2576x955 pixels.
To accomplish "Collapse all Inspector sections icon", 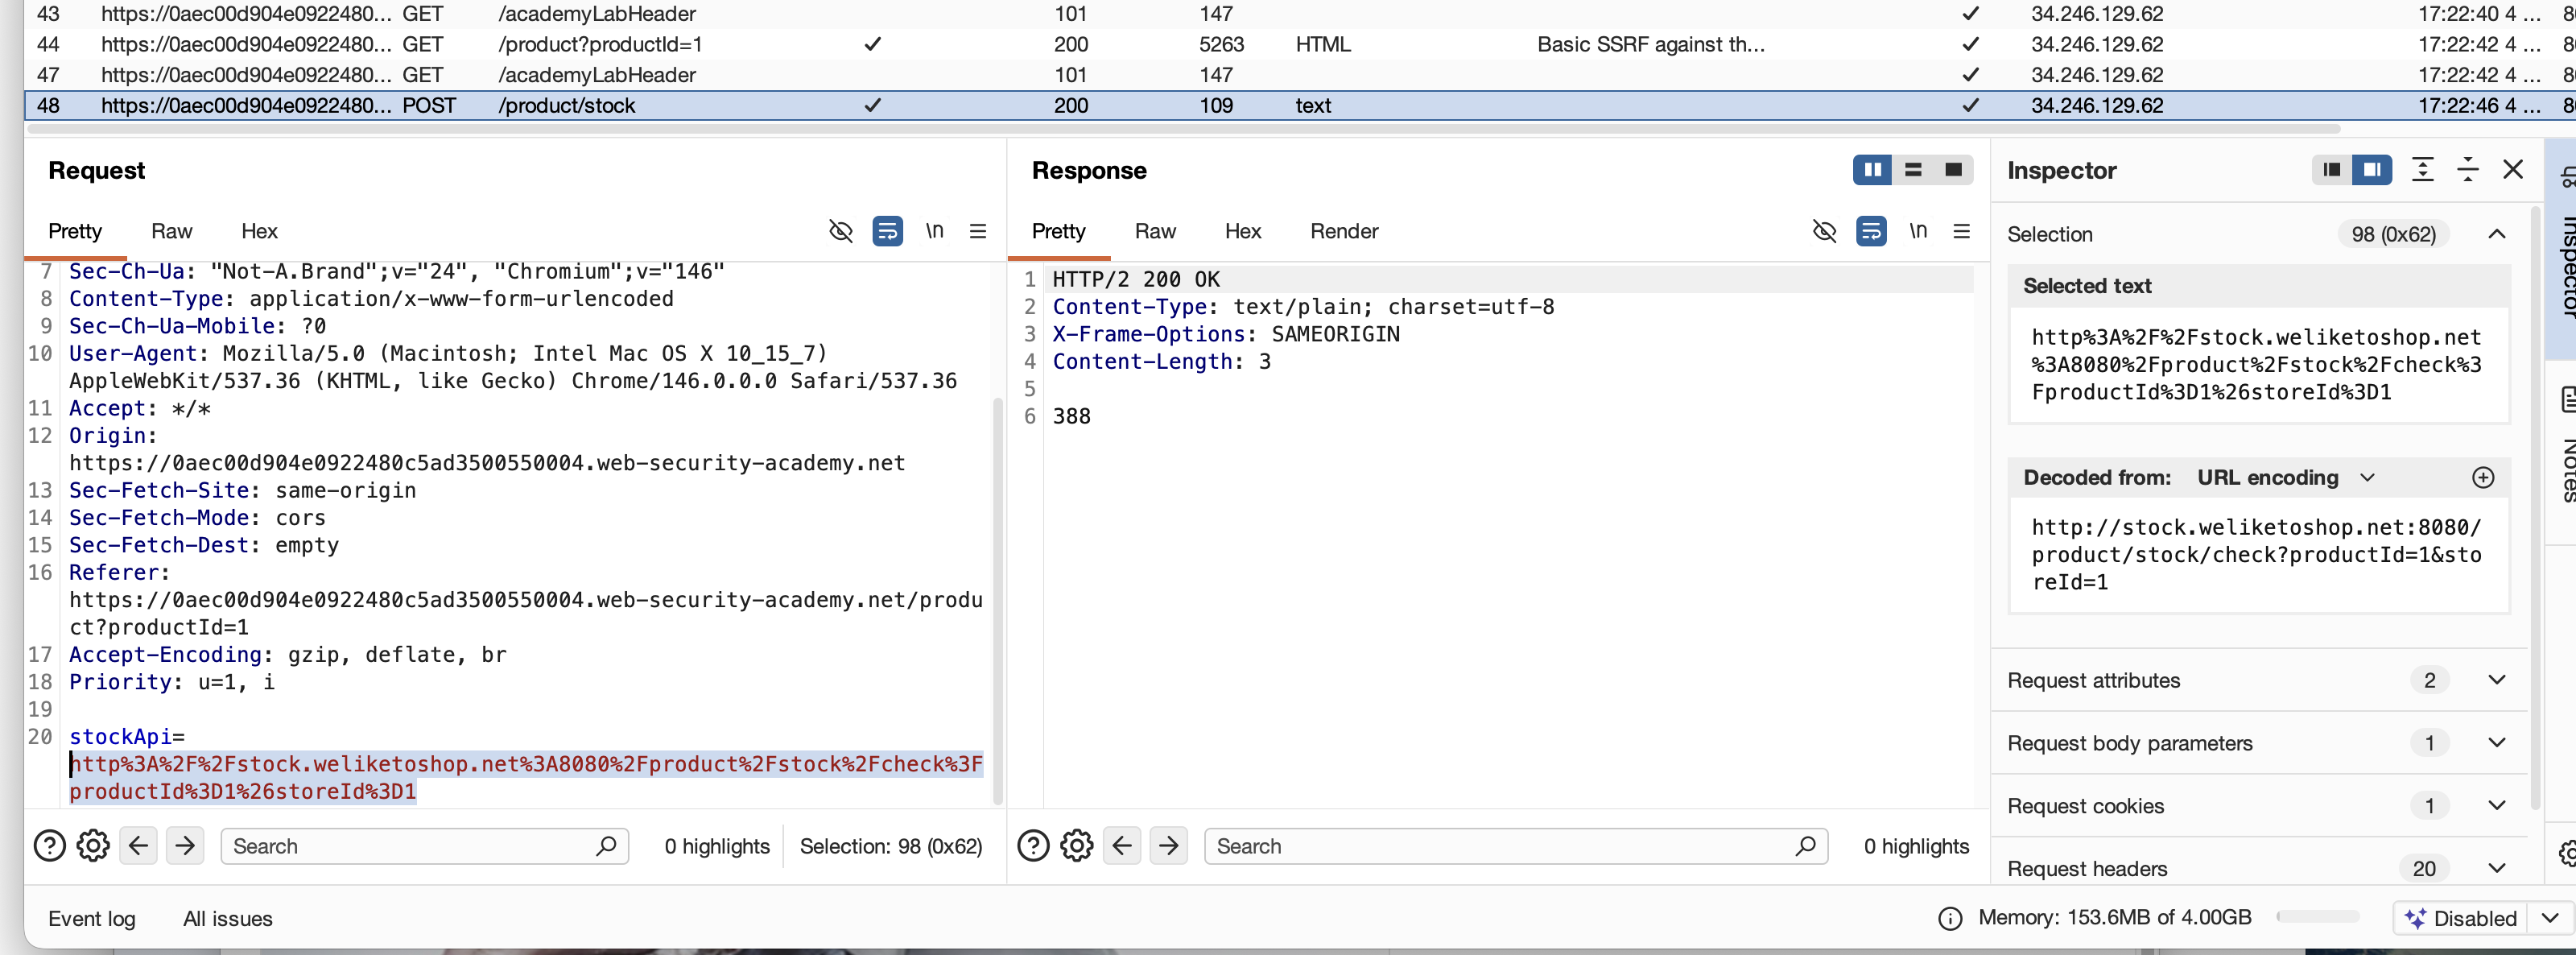I will coord(2467,170).
